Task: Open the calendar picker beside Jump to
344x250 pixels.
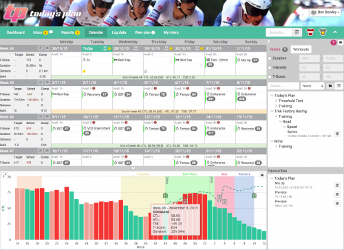Action: tap(297, 32)
